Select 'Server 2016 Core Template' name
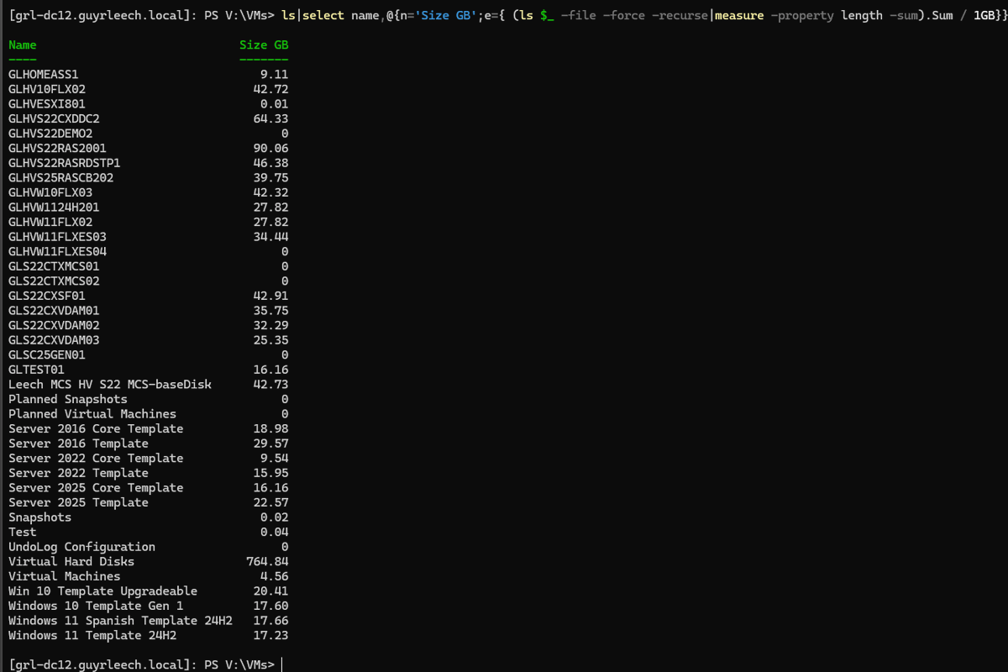 click(x=96, y=428)
